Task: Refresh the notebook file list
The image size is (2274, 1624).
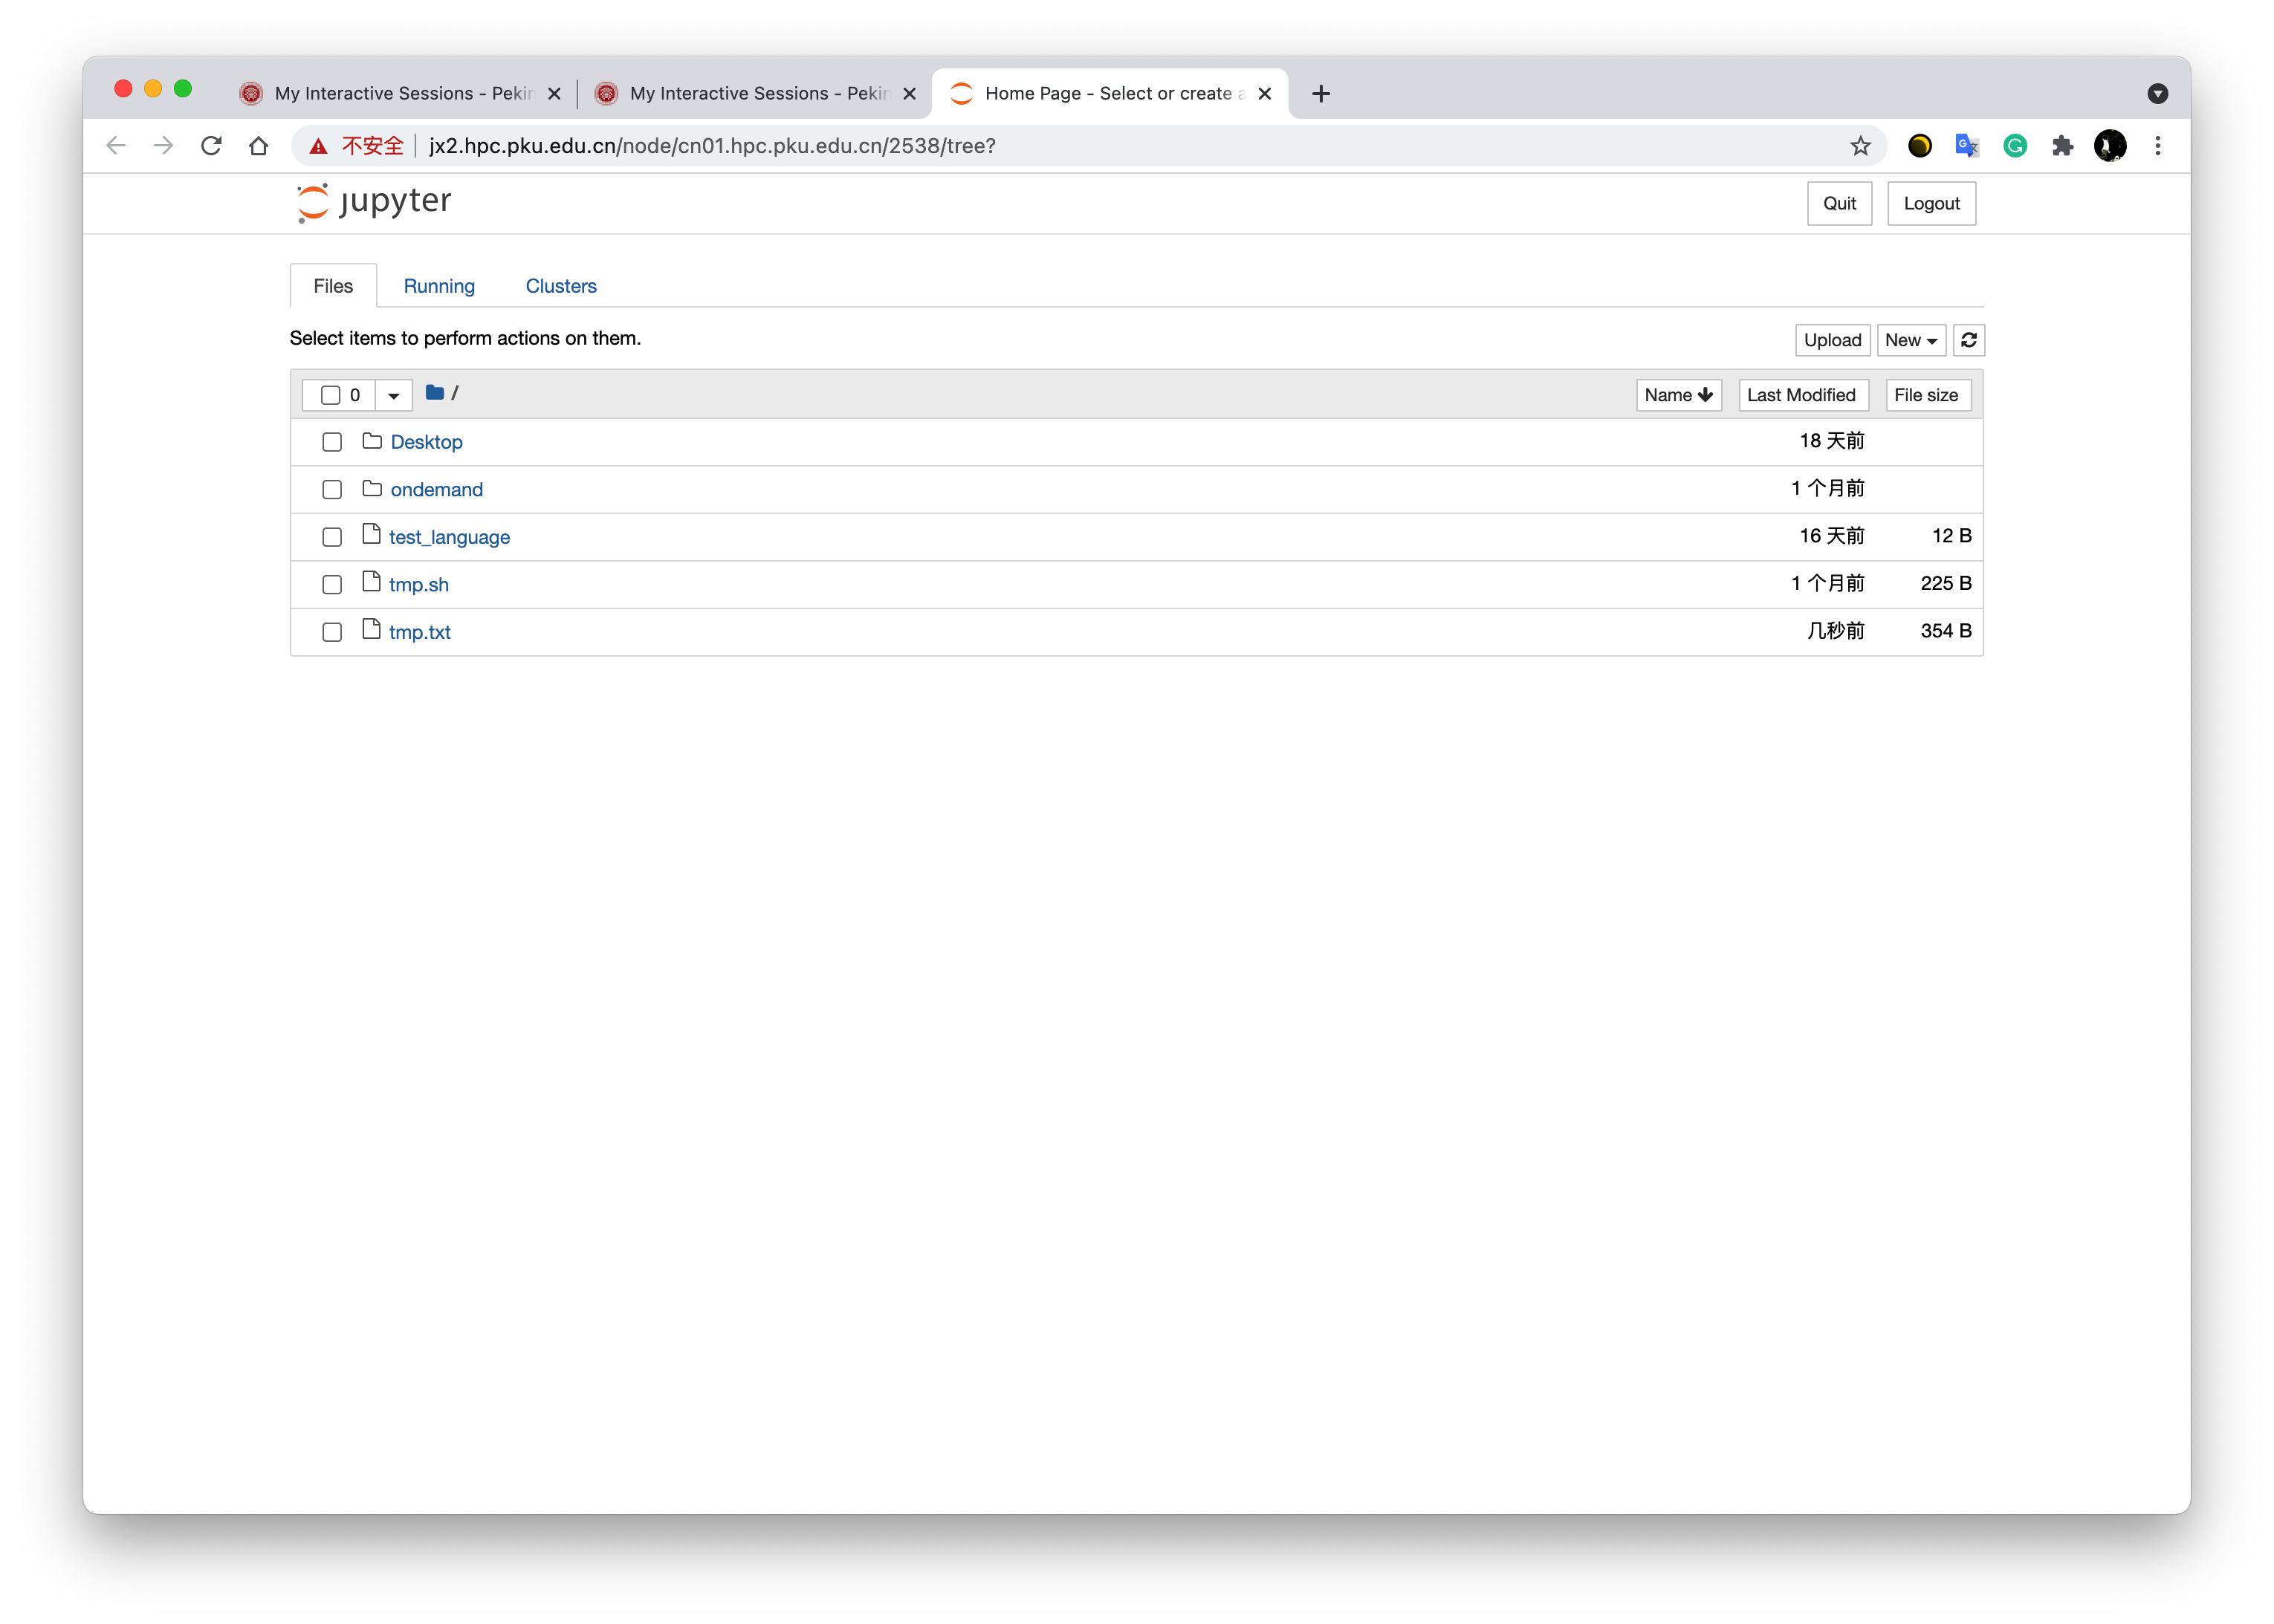Action: pos(1968,340)
